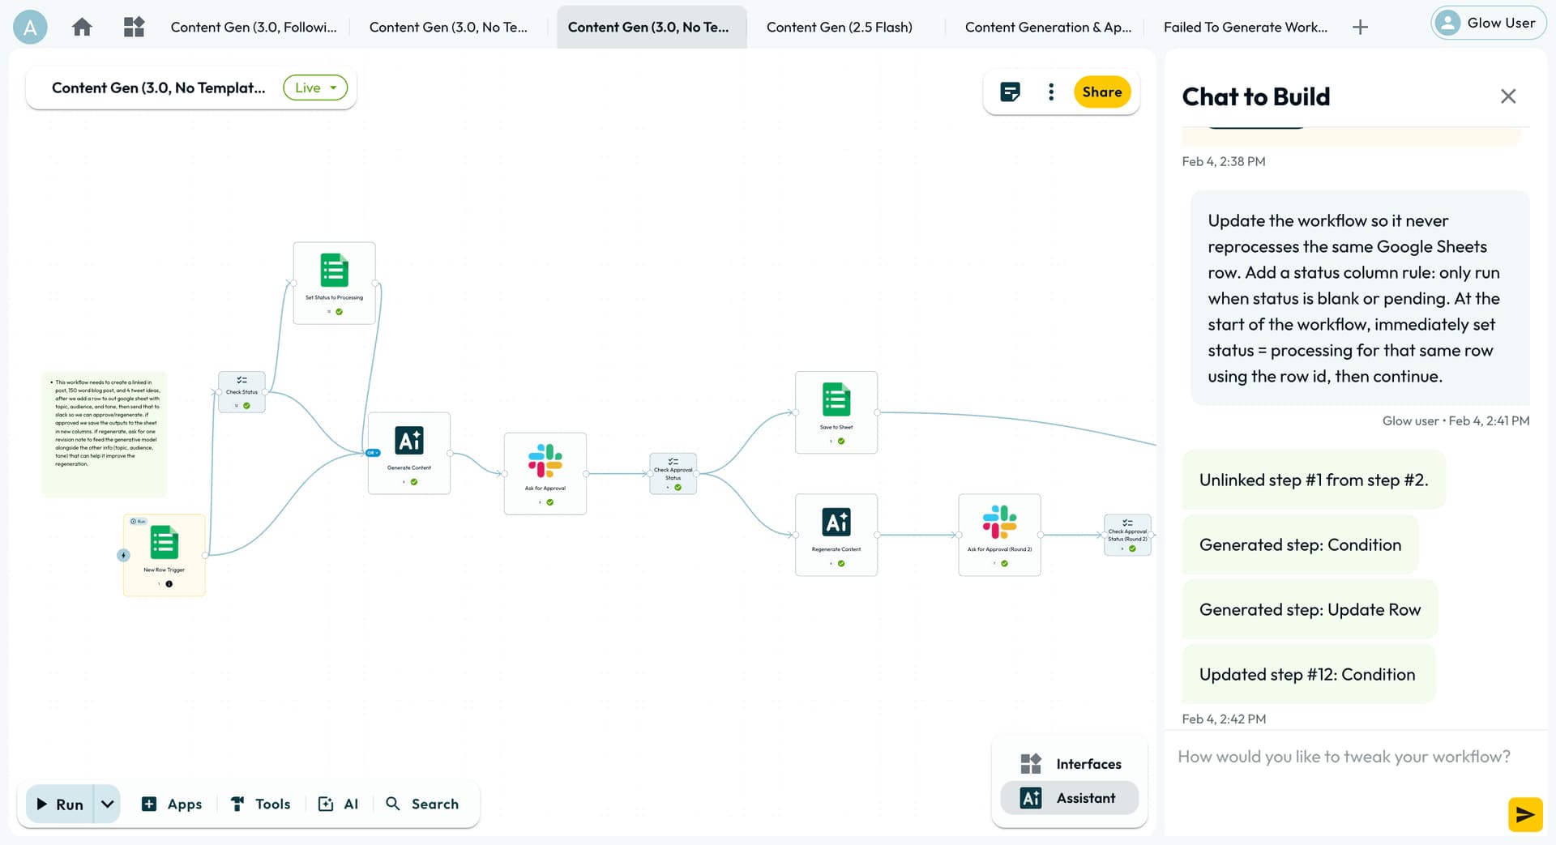Click the New Row Trigger node

(x=165, y=554)
